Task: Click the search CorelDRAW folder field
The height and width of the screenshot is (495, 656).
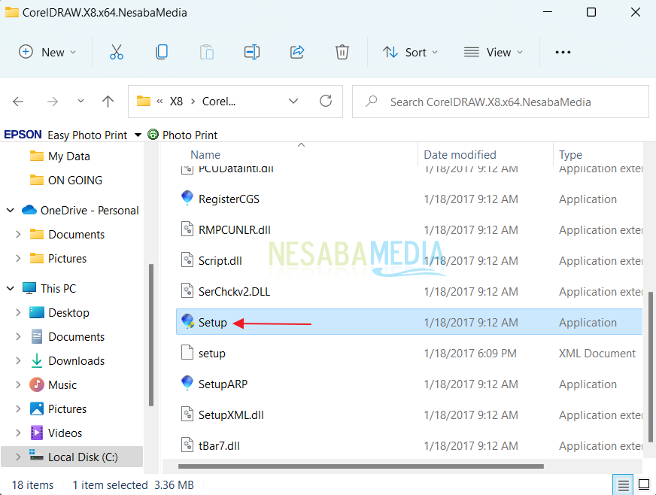Action: coord(500,102)
